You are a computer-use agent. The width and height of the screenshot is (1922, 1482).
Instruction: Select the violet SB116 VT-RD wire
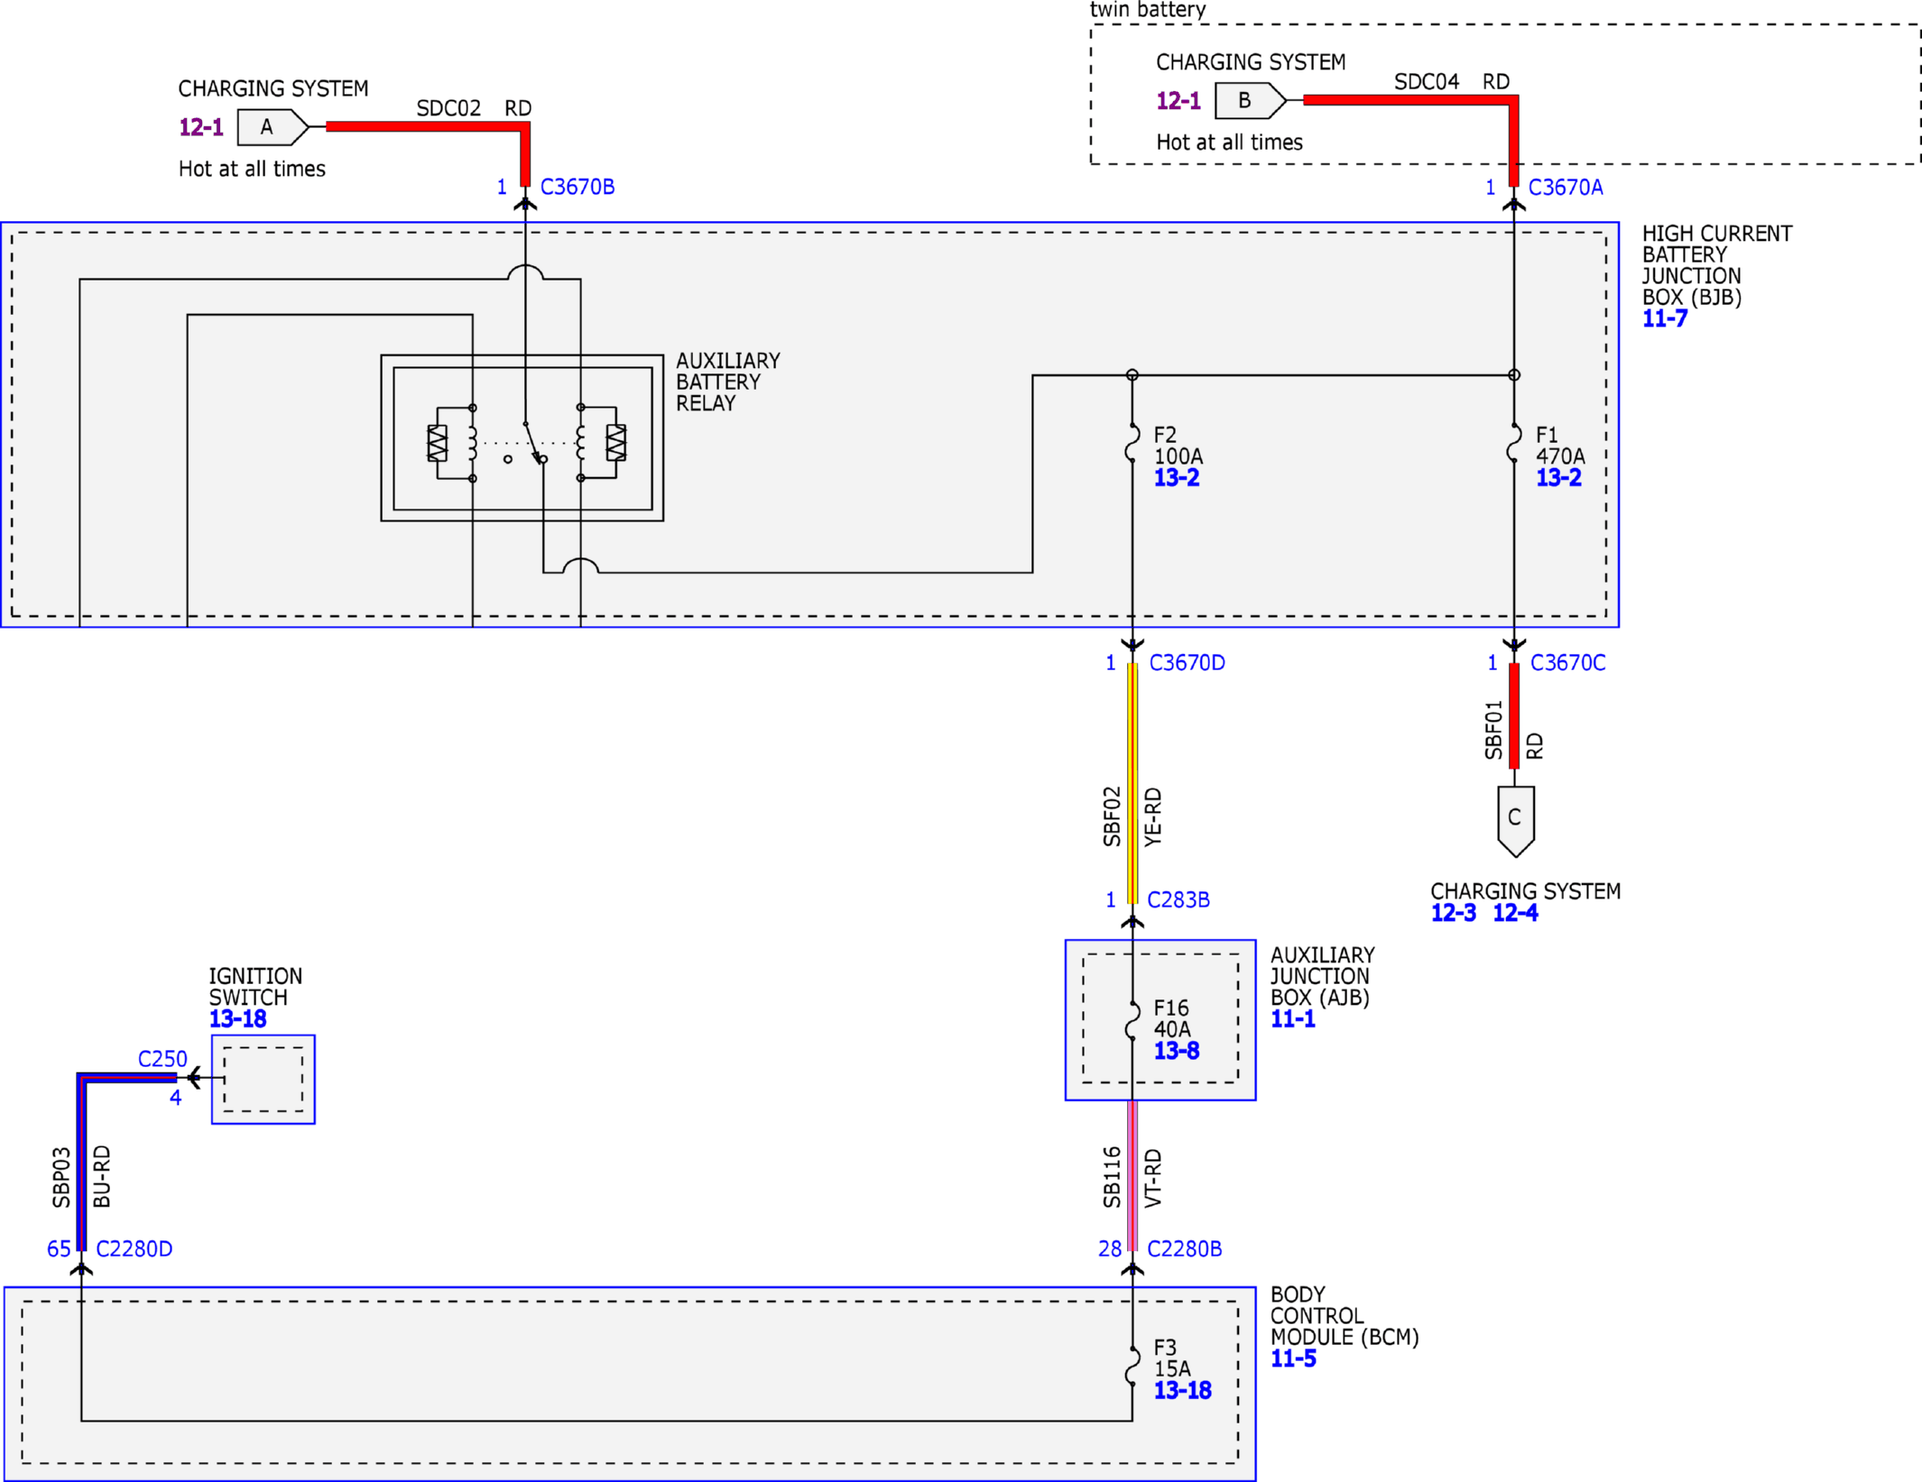coord(1132,1176)
